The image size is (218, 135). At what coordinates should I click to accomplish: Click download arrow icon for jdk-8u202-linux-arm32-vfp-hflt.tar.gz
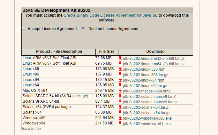click(120, 58)
